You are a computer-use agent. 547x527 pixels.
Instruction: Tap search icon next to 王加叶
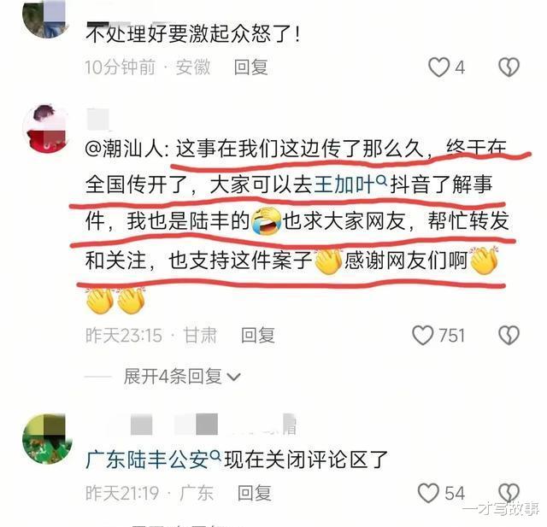[x=382, y=180]
